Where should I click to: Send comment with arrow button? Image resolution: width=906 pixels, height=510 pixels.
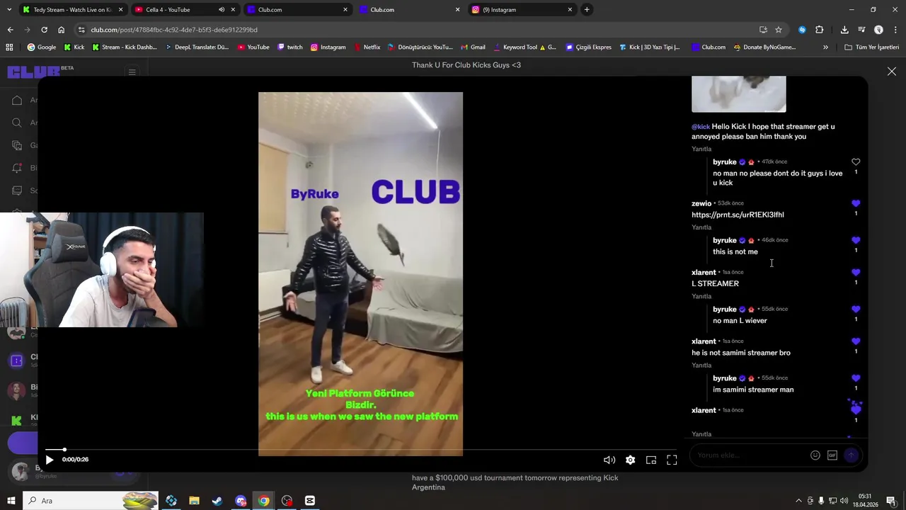pyautogui.click(x=851, y=455)
